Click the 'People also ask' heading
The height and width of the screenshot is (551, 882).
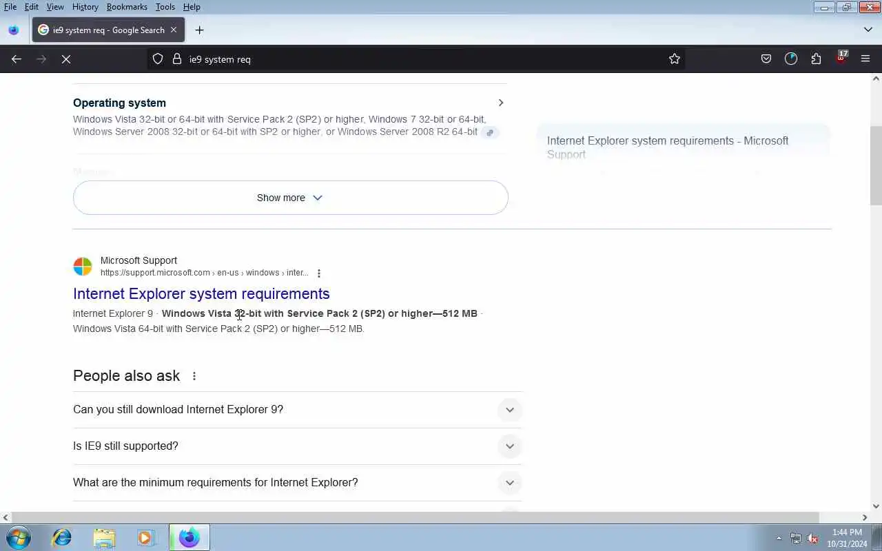(126, 376)
